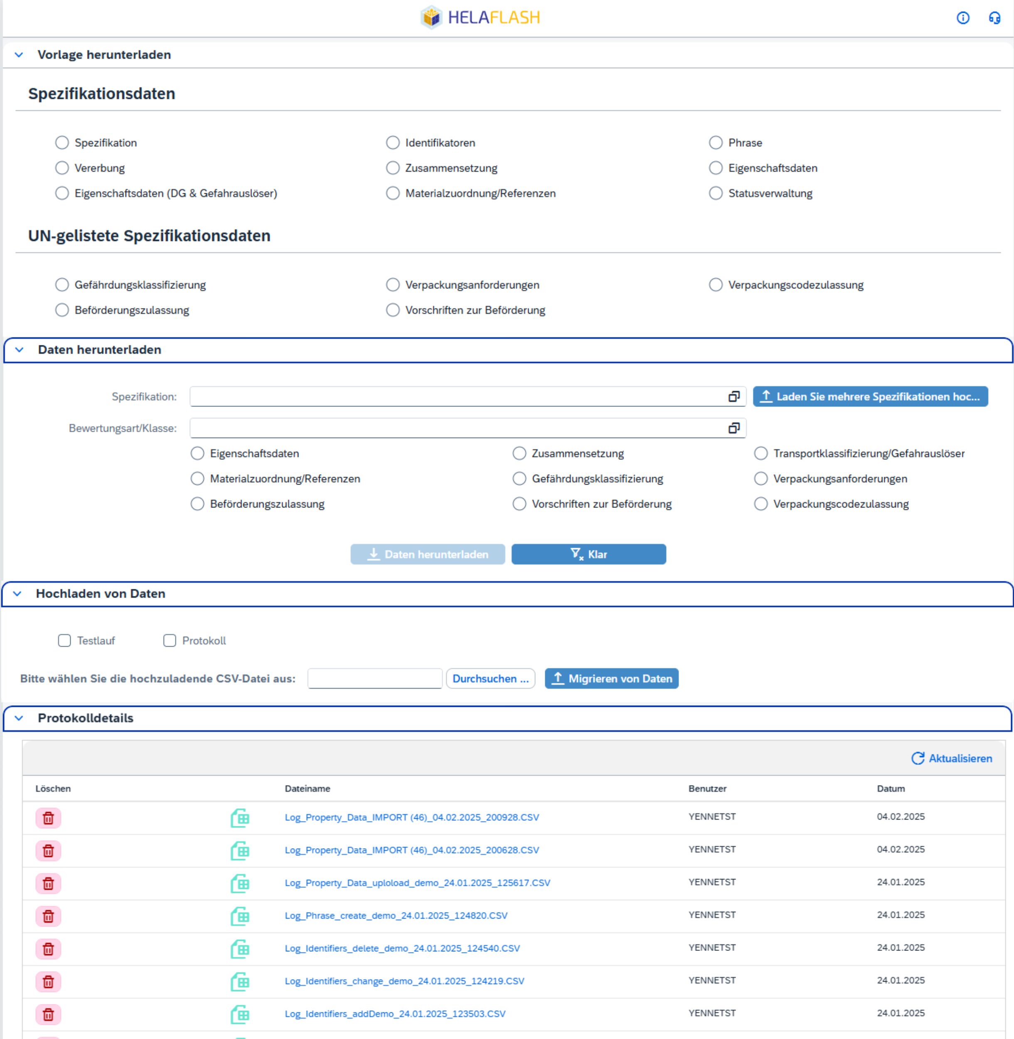Click the Löschen column header
This screenshot has height=1039, width=1014.
tap(53, 789)
